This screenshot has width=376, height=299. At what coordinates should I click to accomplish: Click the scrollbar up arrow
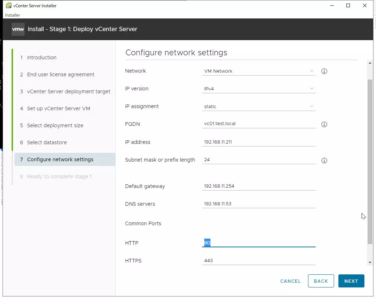click(x=370, y=63)
